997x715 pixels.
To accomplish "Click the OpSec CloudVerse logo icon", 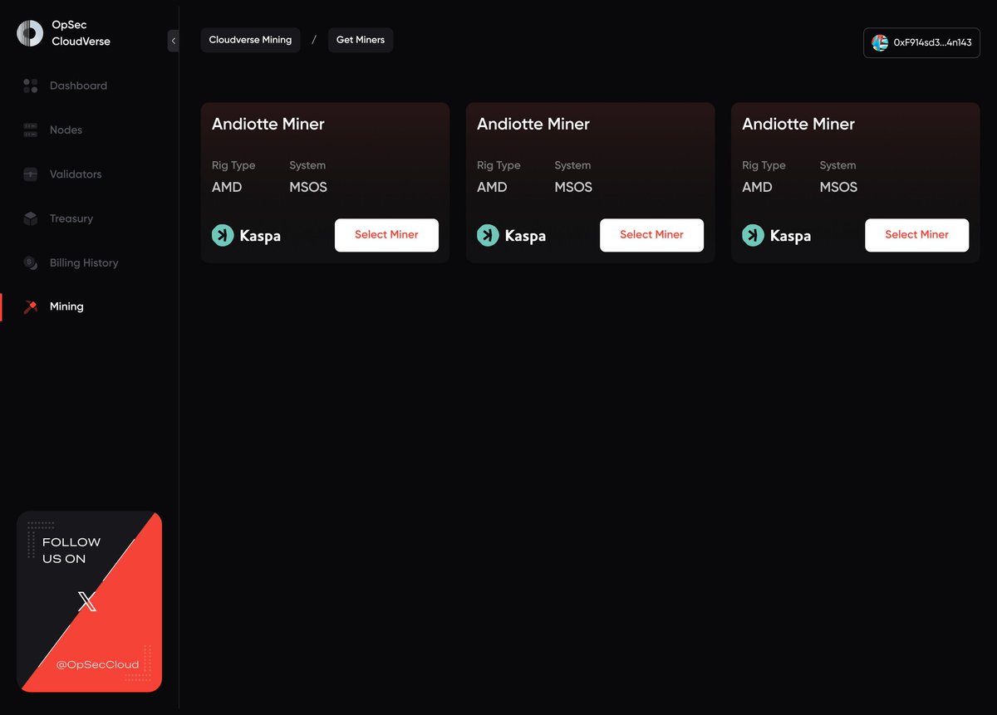I will (x=30, y=33).
